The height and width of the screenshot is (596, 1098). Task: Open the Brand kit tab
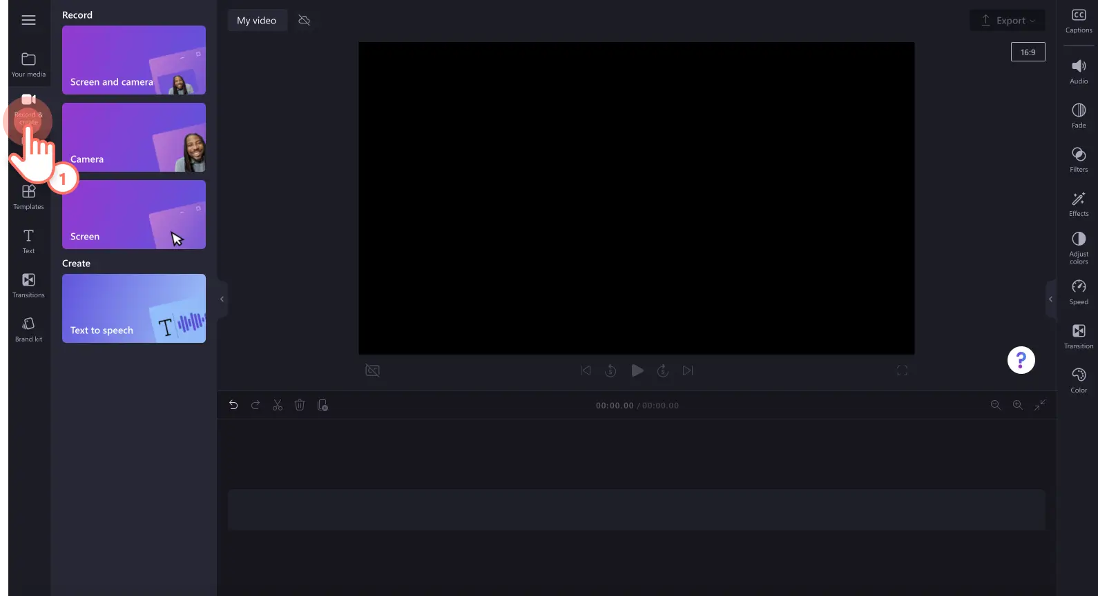28,330
